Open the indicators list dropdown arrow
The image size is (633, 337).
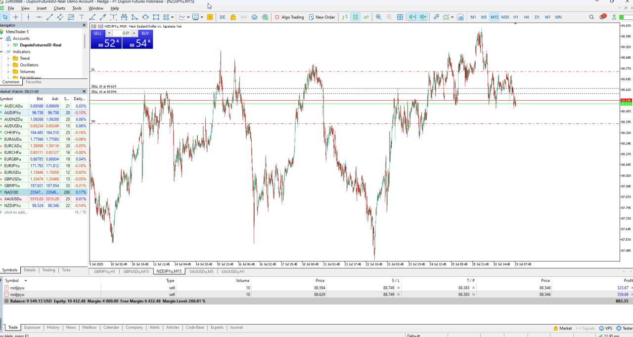[x=452, y=17]
